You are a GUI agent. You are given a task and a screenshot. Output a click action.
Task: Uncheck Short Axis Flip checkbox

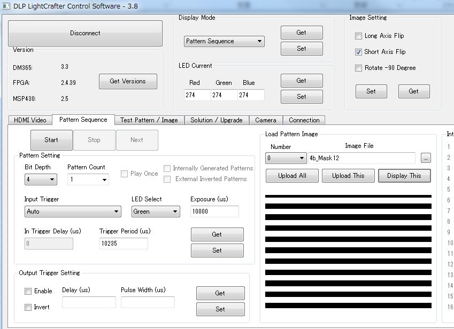(x=358, y=52)
